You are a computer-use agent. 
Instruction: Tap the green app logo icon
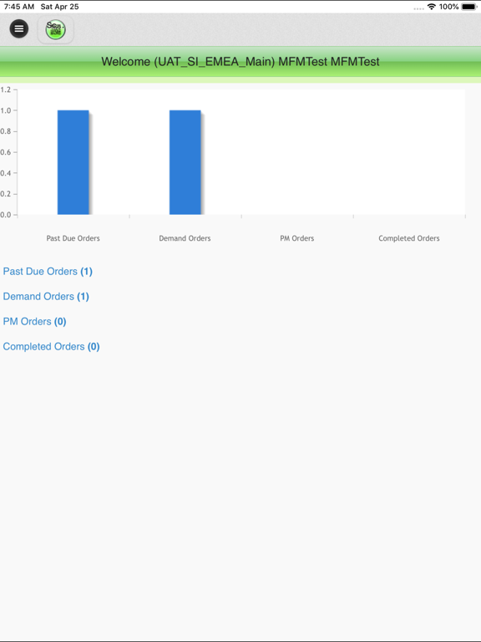click(56, 29)
